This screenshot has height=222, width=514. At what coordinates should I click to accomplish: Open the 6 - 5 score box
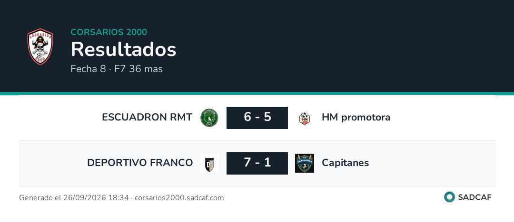click(x=257, y=118)
